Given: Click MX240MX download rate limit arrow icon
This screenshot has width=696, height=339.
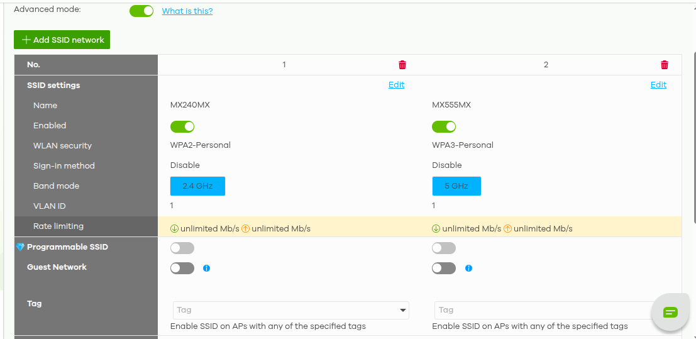Looking at the screenshot, I should click(174, 229).
